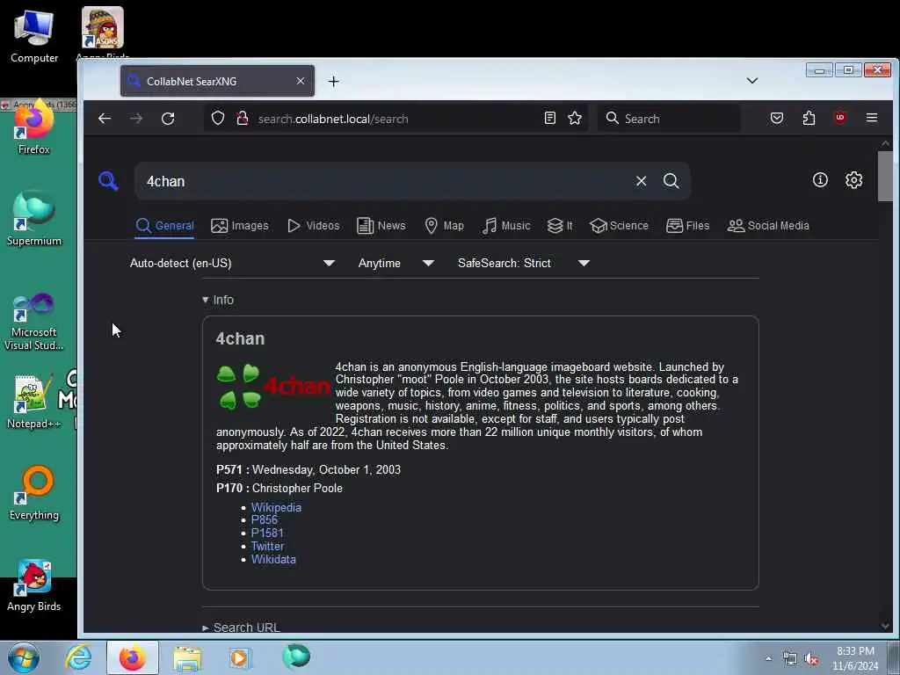Click the page vertical scrollbar thumb
Viewport: 900px width, 675px height.
tap(885, 176)
